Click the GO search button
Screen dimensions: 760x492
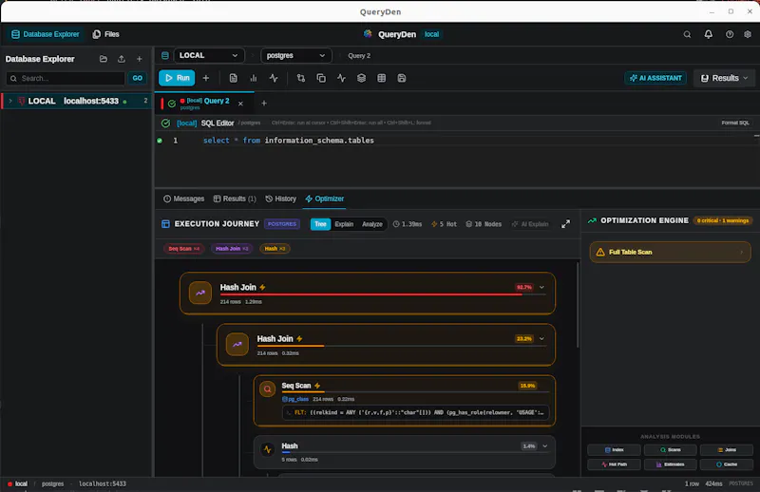tap(137, 78)
